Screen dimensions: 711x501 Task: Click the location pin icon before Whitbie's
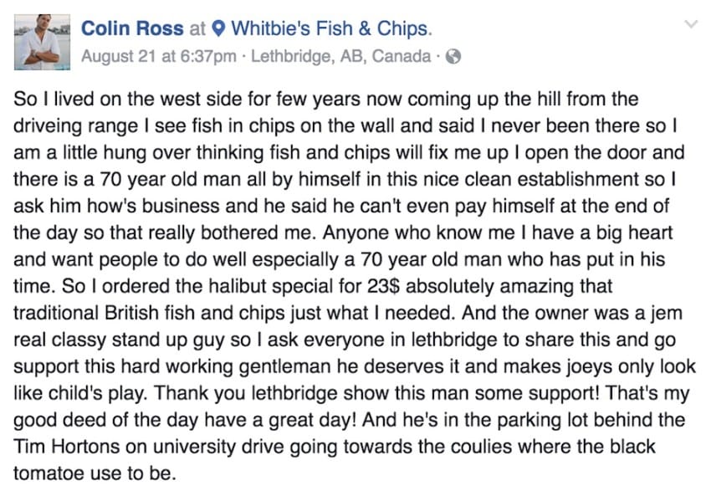[218, 29]
